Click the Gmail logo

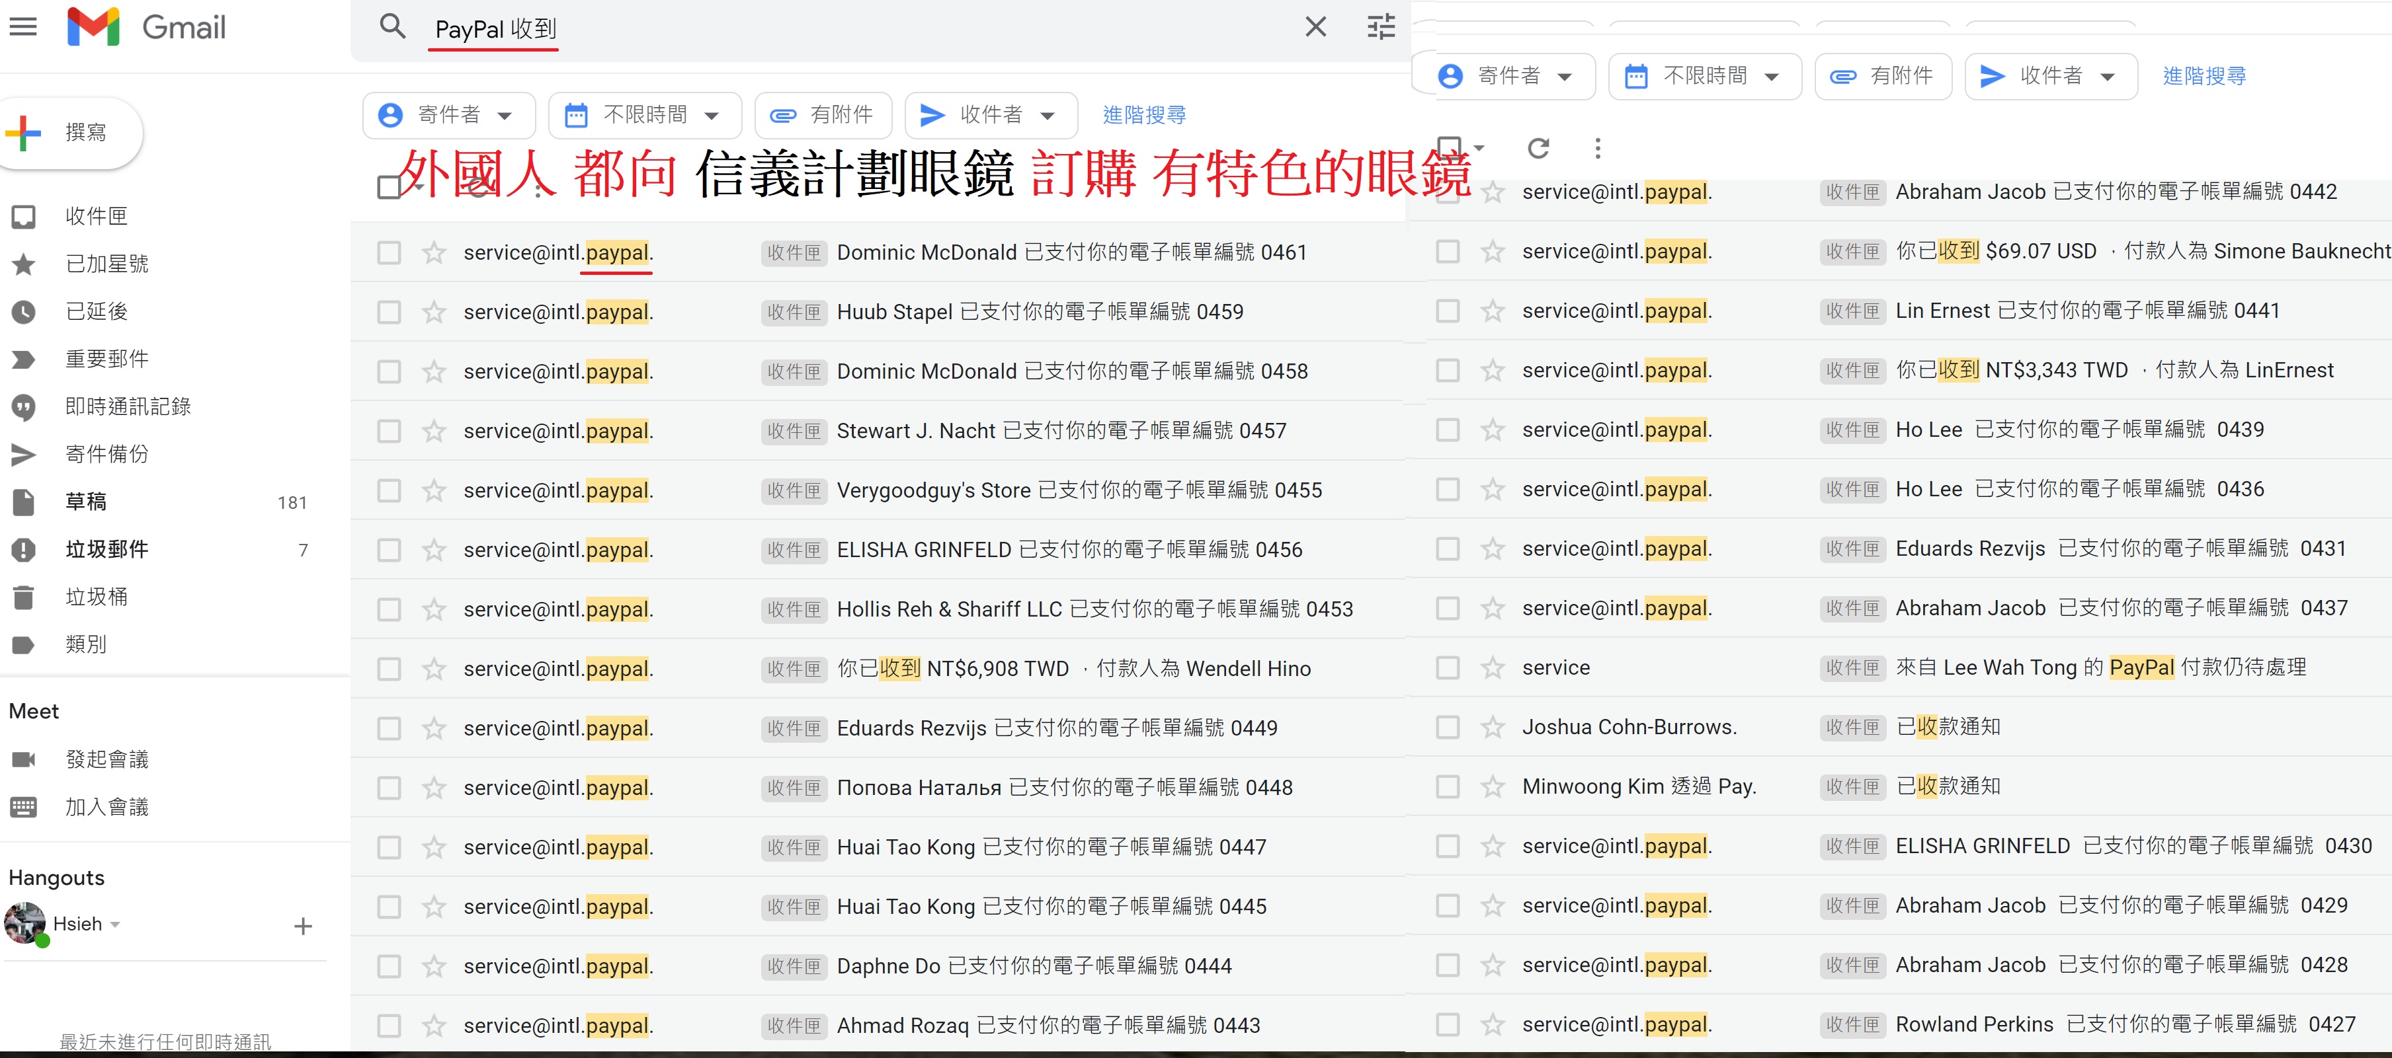point(147,27)
